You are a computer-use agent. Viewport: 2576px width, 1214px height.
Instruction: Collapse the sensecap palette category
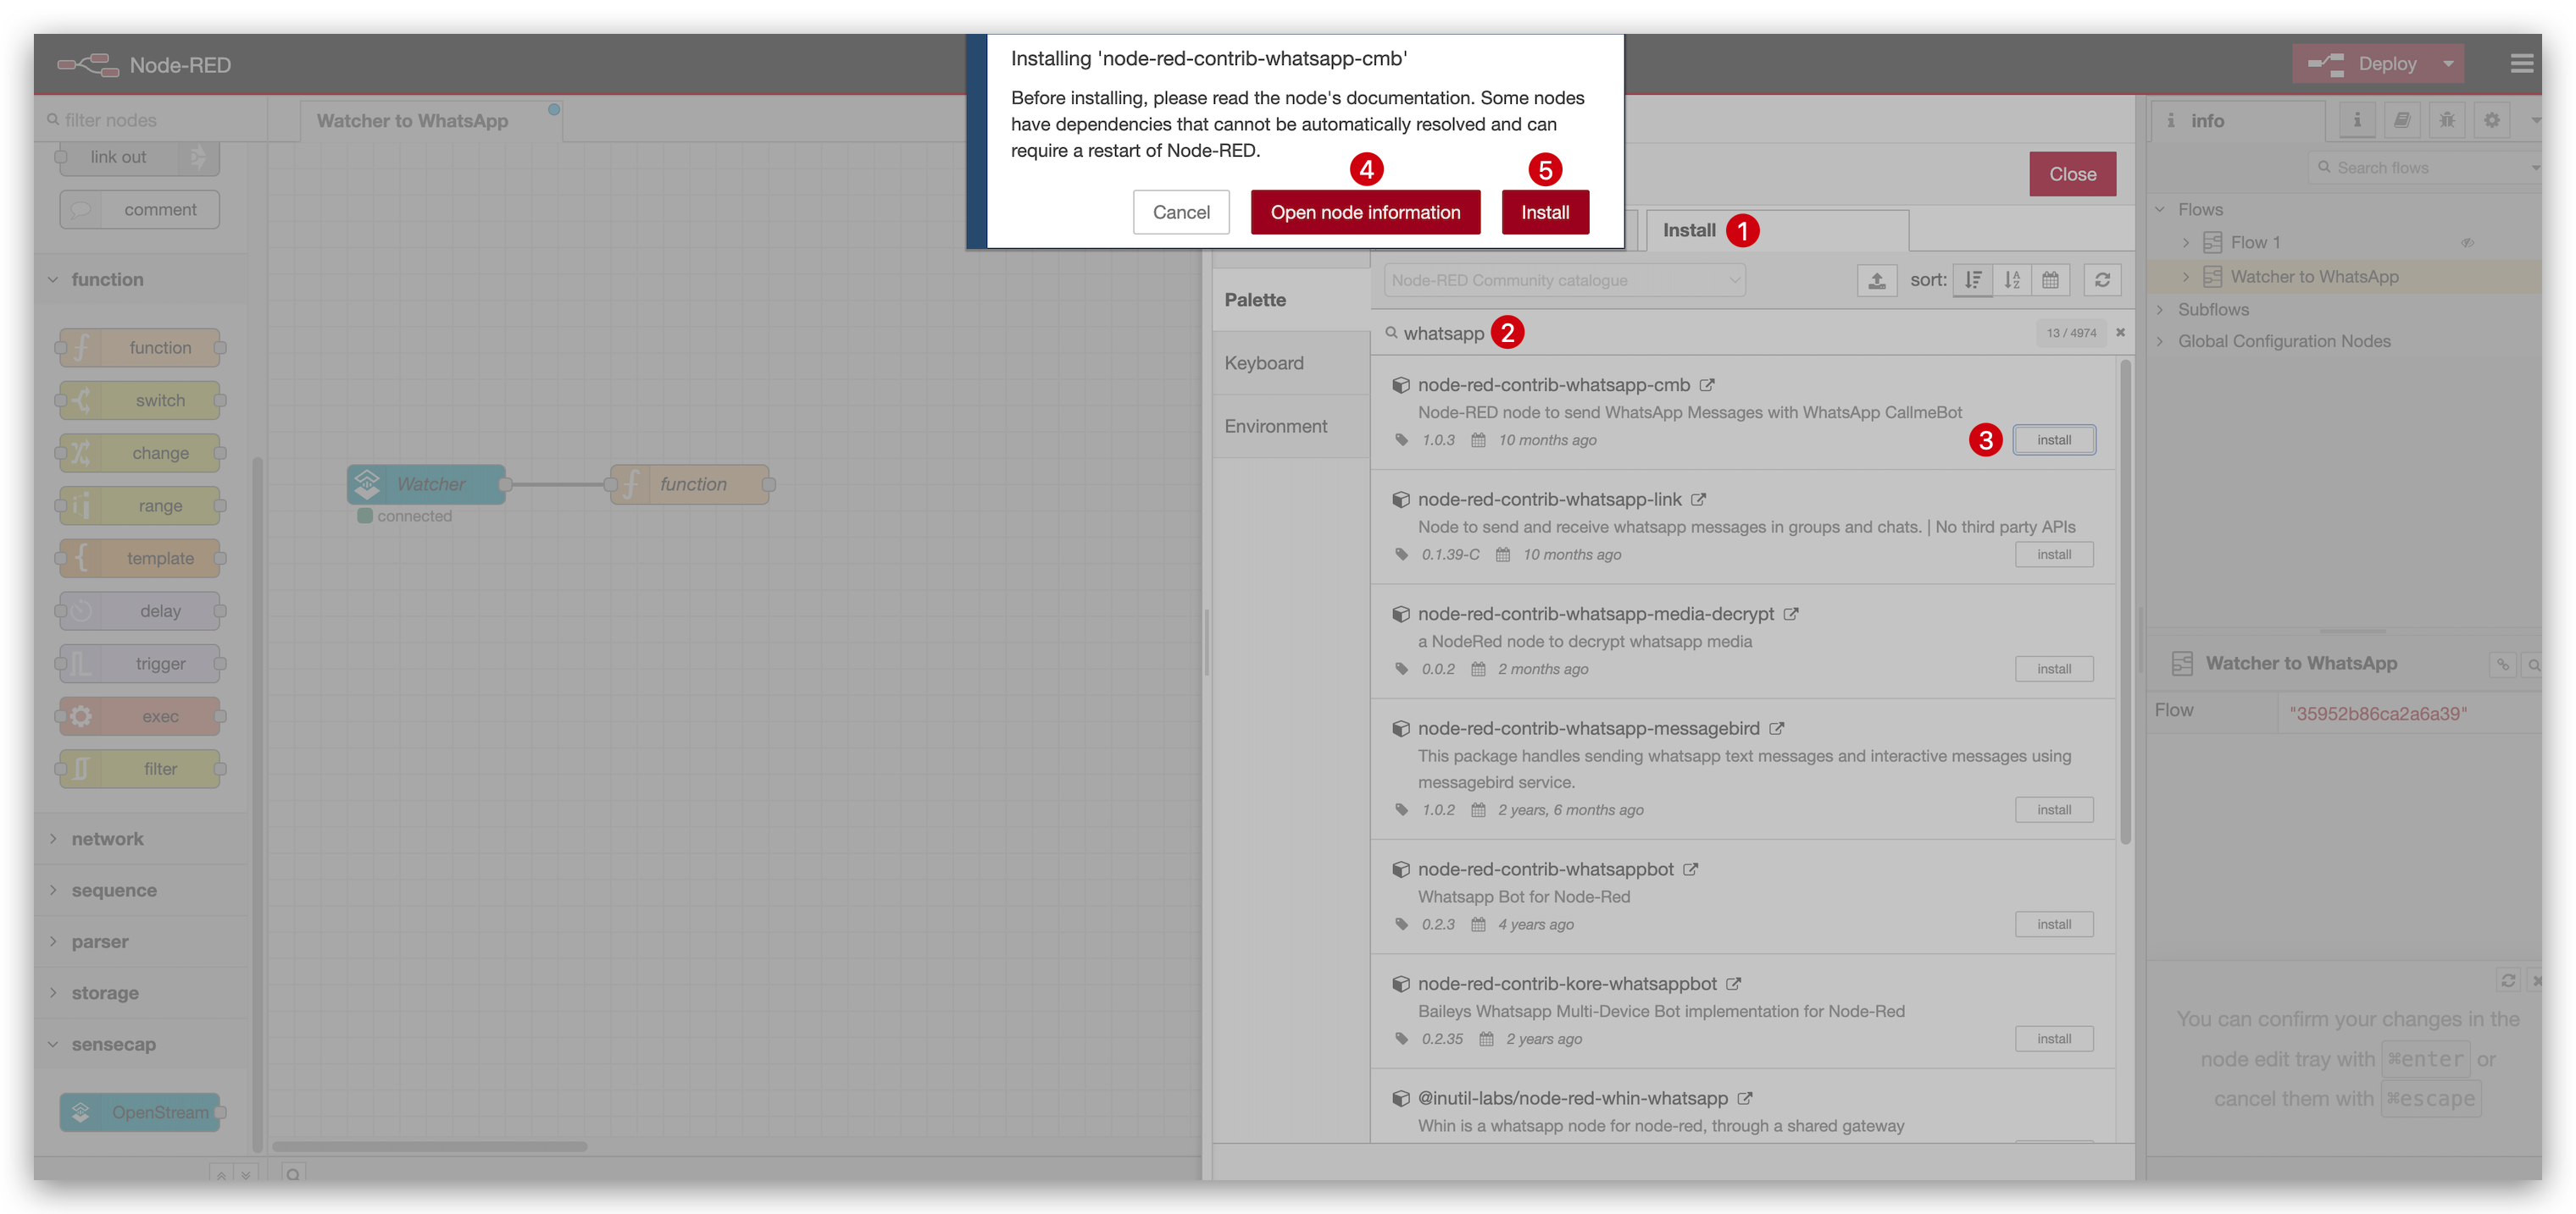pos(141,1044)
